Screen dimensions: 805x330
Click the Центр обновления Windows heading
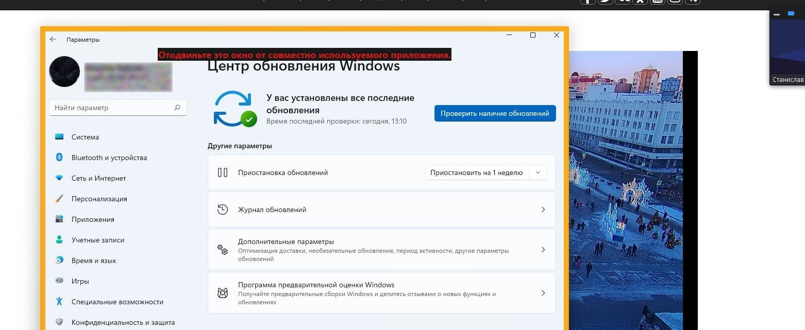tap(304, 66)
